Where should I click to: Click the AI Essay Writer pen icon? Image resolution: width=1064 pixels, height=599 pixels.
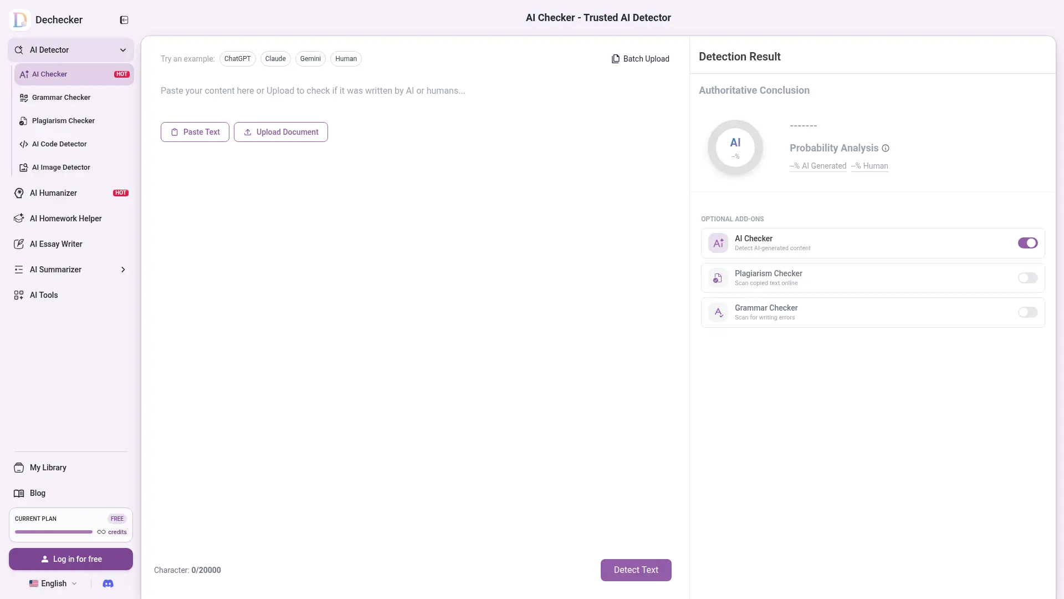[19, 244]
